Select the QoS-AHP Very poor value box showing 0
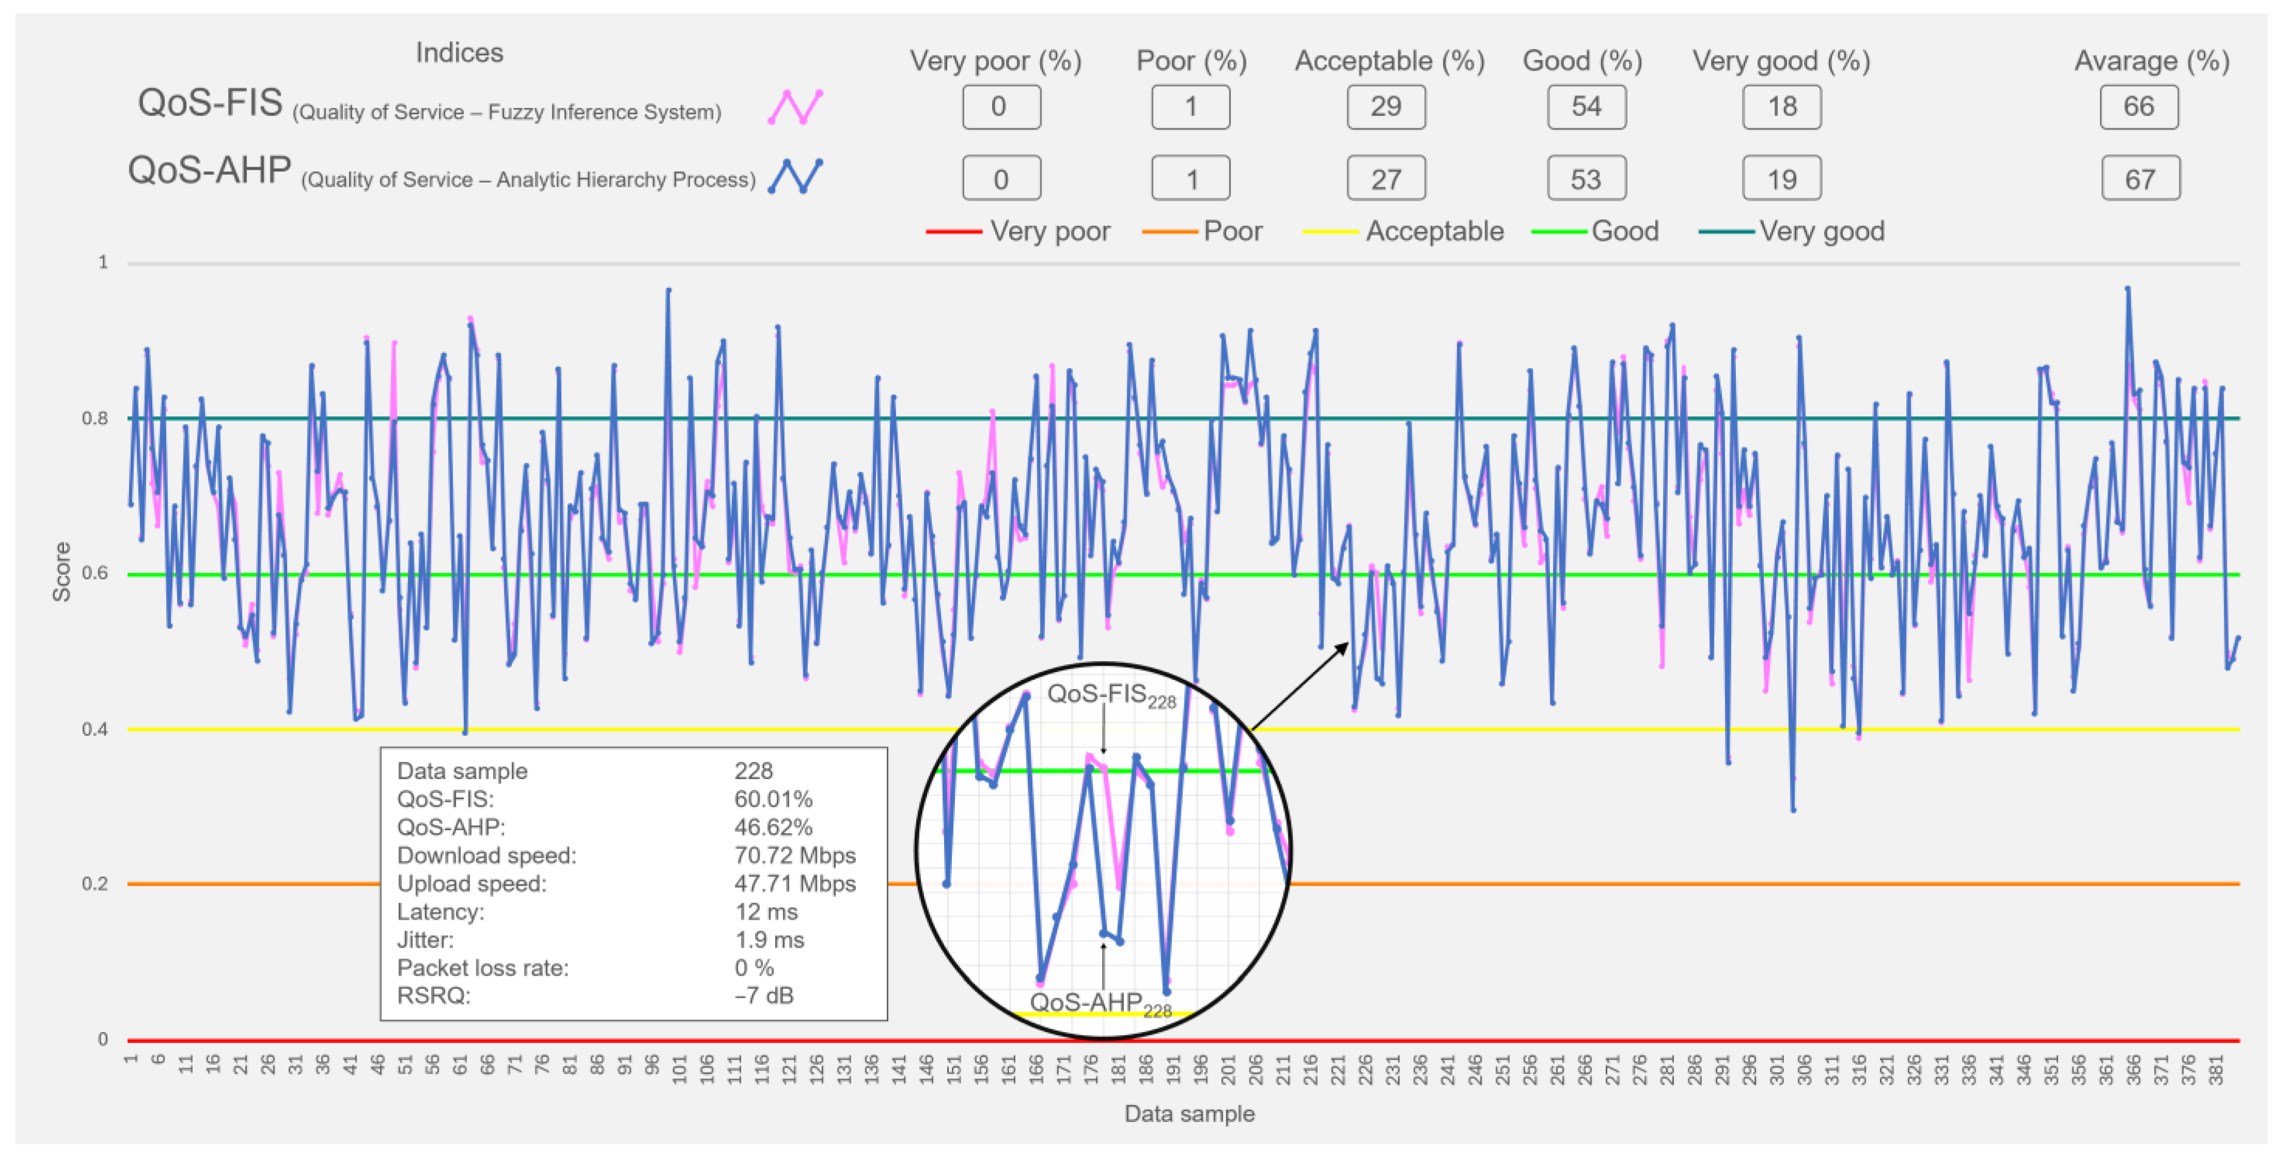Viewport: 2281px width, 1154px height. click(1001, 179)
